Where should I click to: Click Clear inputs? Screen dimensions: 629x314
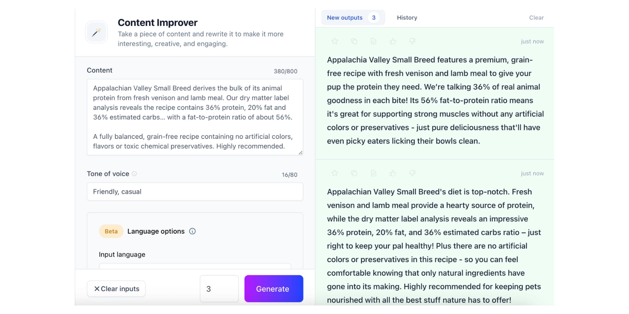tap(116, 289)
